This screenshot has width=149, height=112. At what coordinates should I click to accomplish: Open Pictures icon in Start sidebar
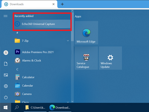[x=6, y=75]
